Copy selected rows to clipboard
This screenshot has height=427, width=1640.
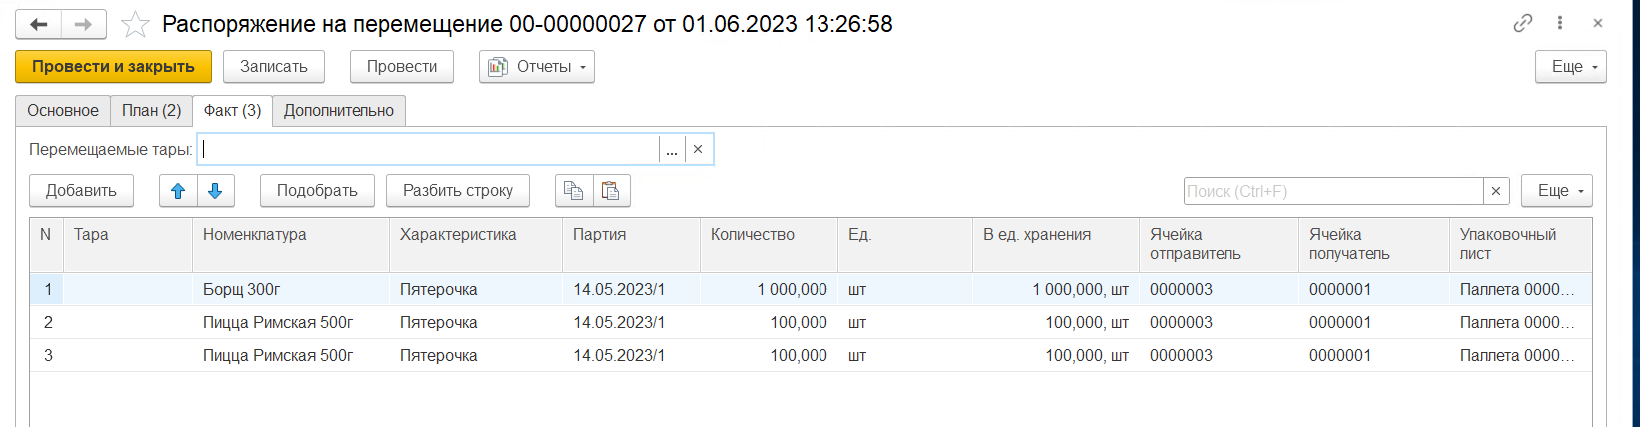click(x=574, y=191)
